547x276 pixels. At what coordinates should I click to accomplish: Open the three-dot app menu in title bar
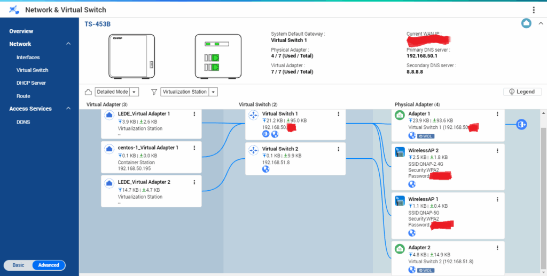[534, 10]
